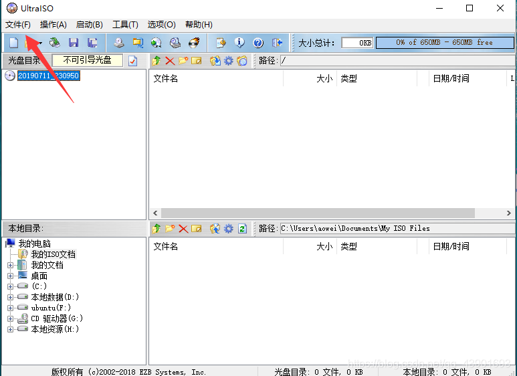Click the New blank document icon

(x=13, y=43)
